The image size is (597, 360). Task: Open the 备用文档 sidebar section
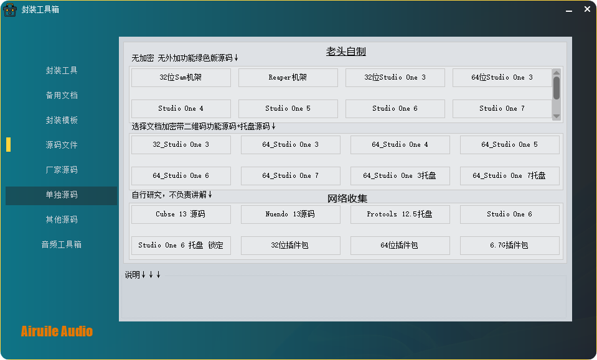tap(61, 95)
